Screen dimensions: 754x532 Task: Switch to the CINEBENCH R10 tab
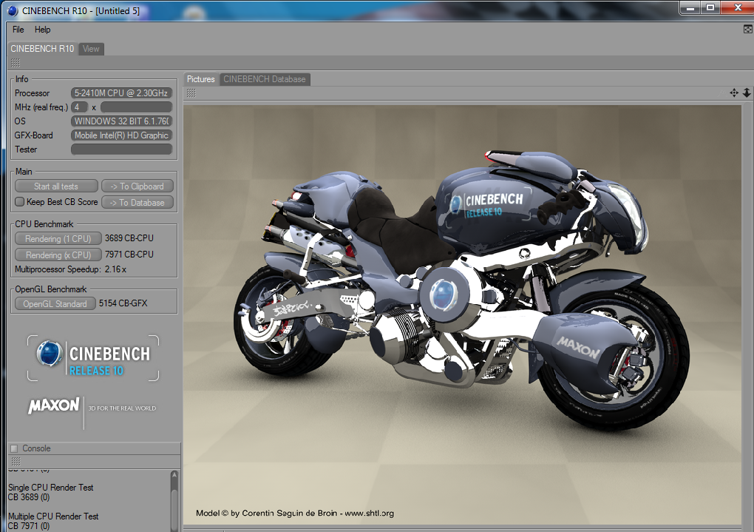click(42, 49)
